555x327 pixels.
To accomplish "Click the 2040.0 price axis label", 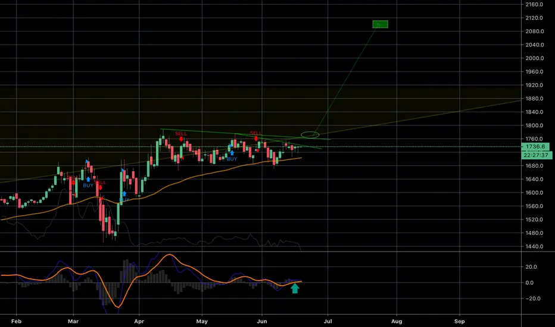I will coord(535,45).
